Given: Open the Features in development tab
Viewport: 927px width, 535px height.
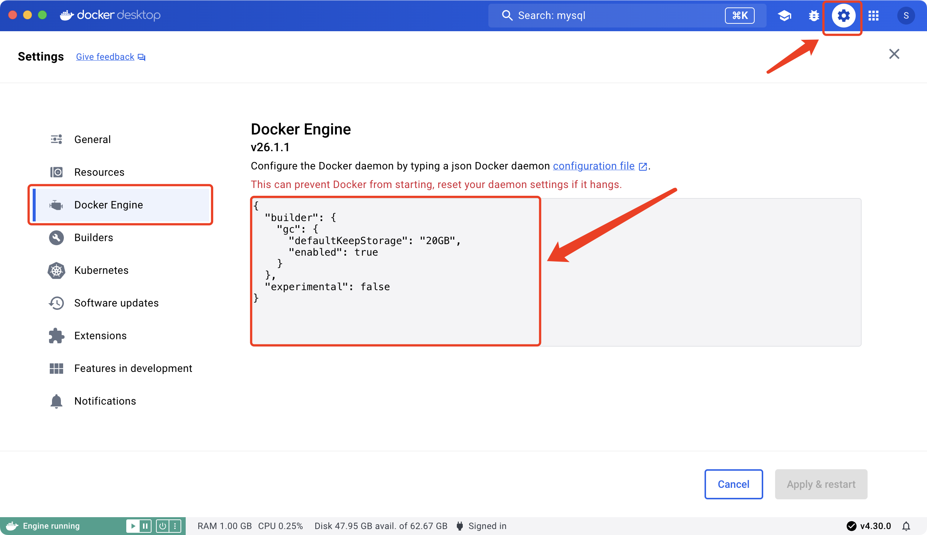Looking at the screenshot, I should click(121, 368).
